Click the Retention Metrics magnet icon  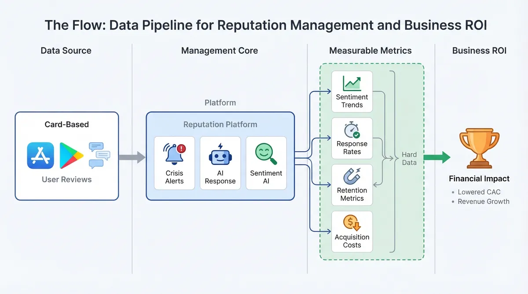[x=352, y=176]
